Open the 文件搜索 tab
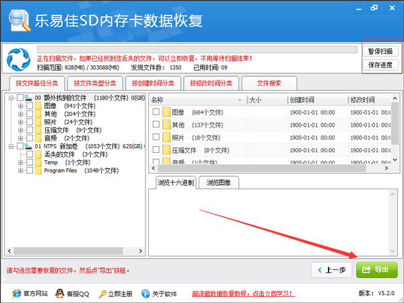Viewport: 404px width, 303px height. coord(269,83)
